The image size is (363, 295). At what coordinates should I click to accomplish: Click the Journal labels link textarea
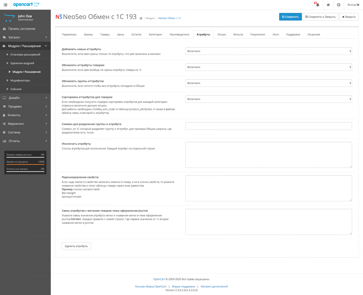269,222
